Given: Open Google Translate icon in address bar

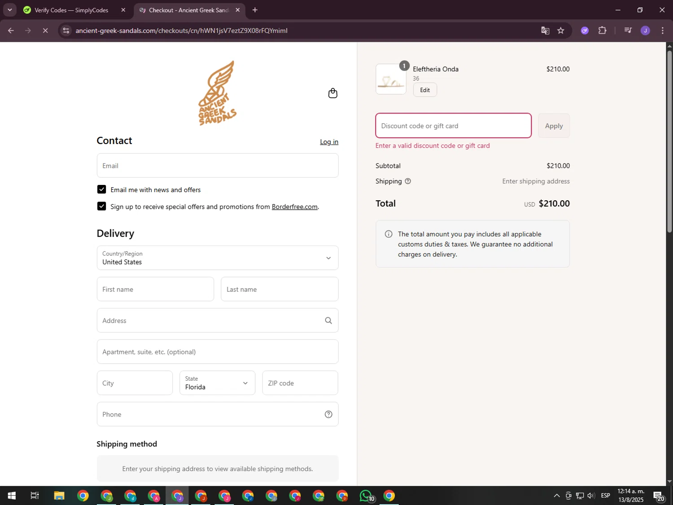Looking at the screenshot, I should tap(545, 31).
